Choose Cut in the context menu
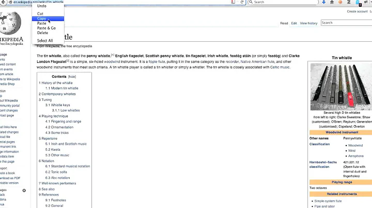The image size is (372, 208). point(48,14)
